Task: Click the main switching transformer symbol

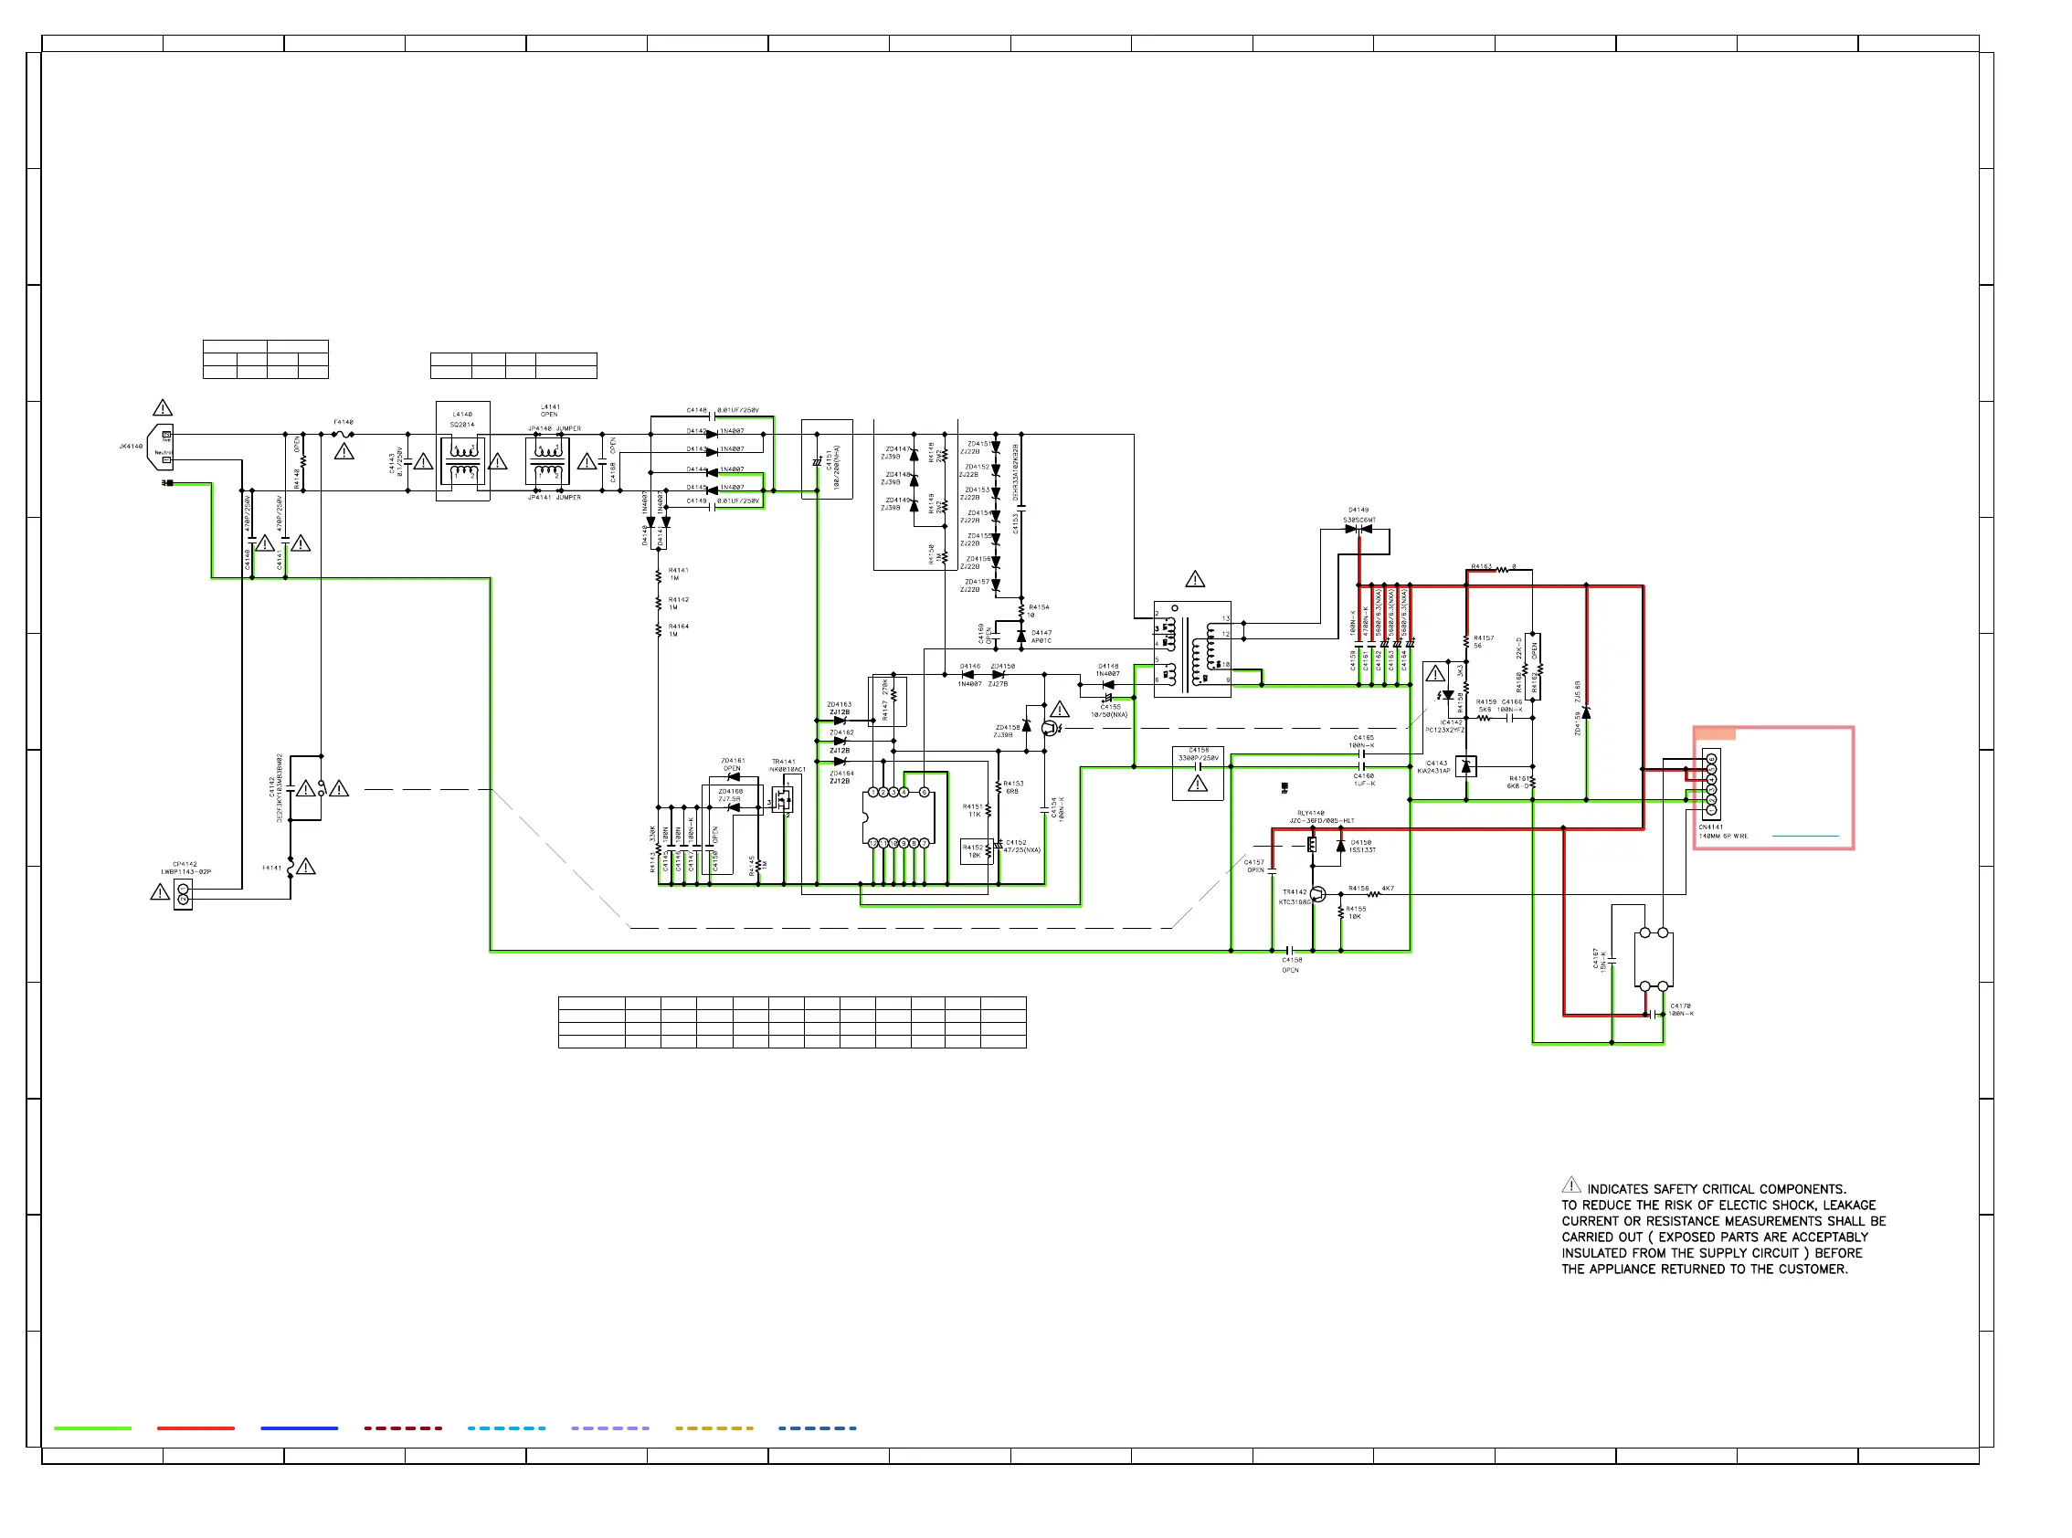Action: (x=1192, y=649)
